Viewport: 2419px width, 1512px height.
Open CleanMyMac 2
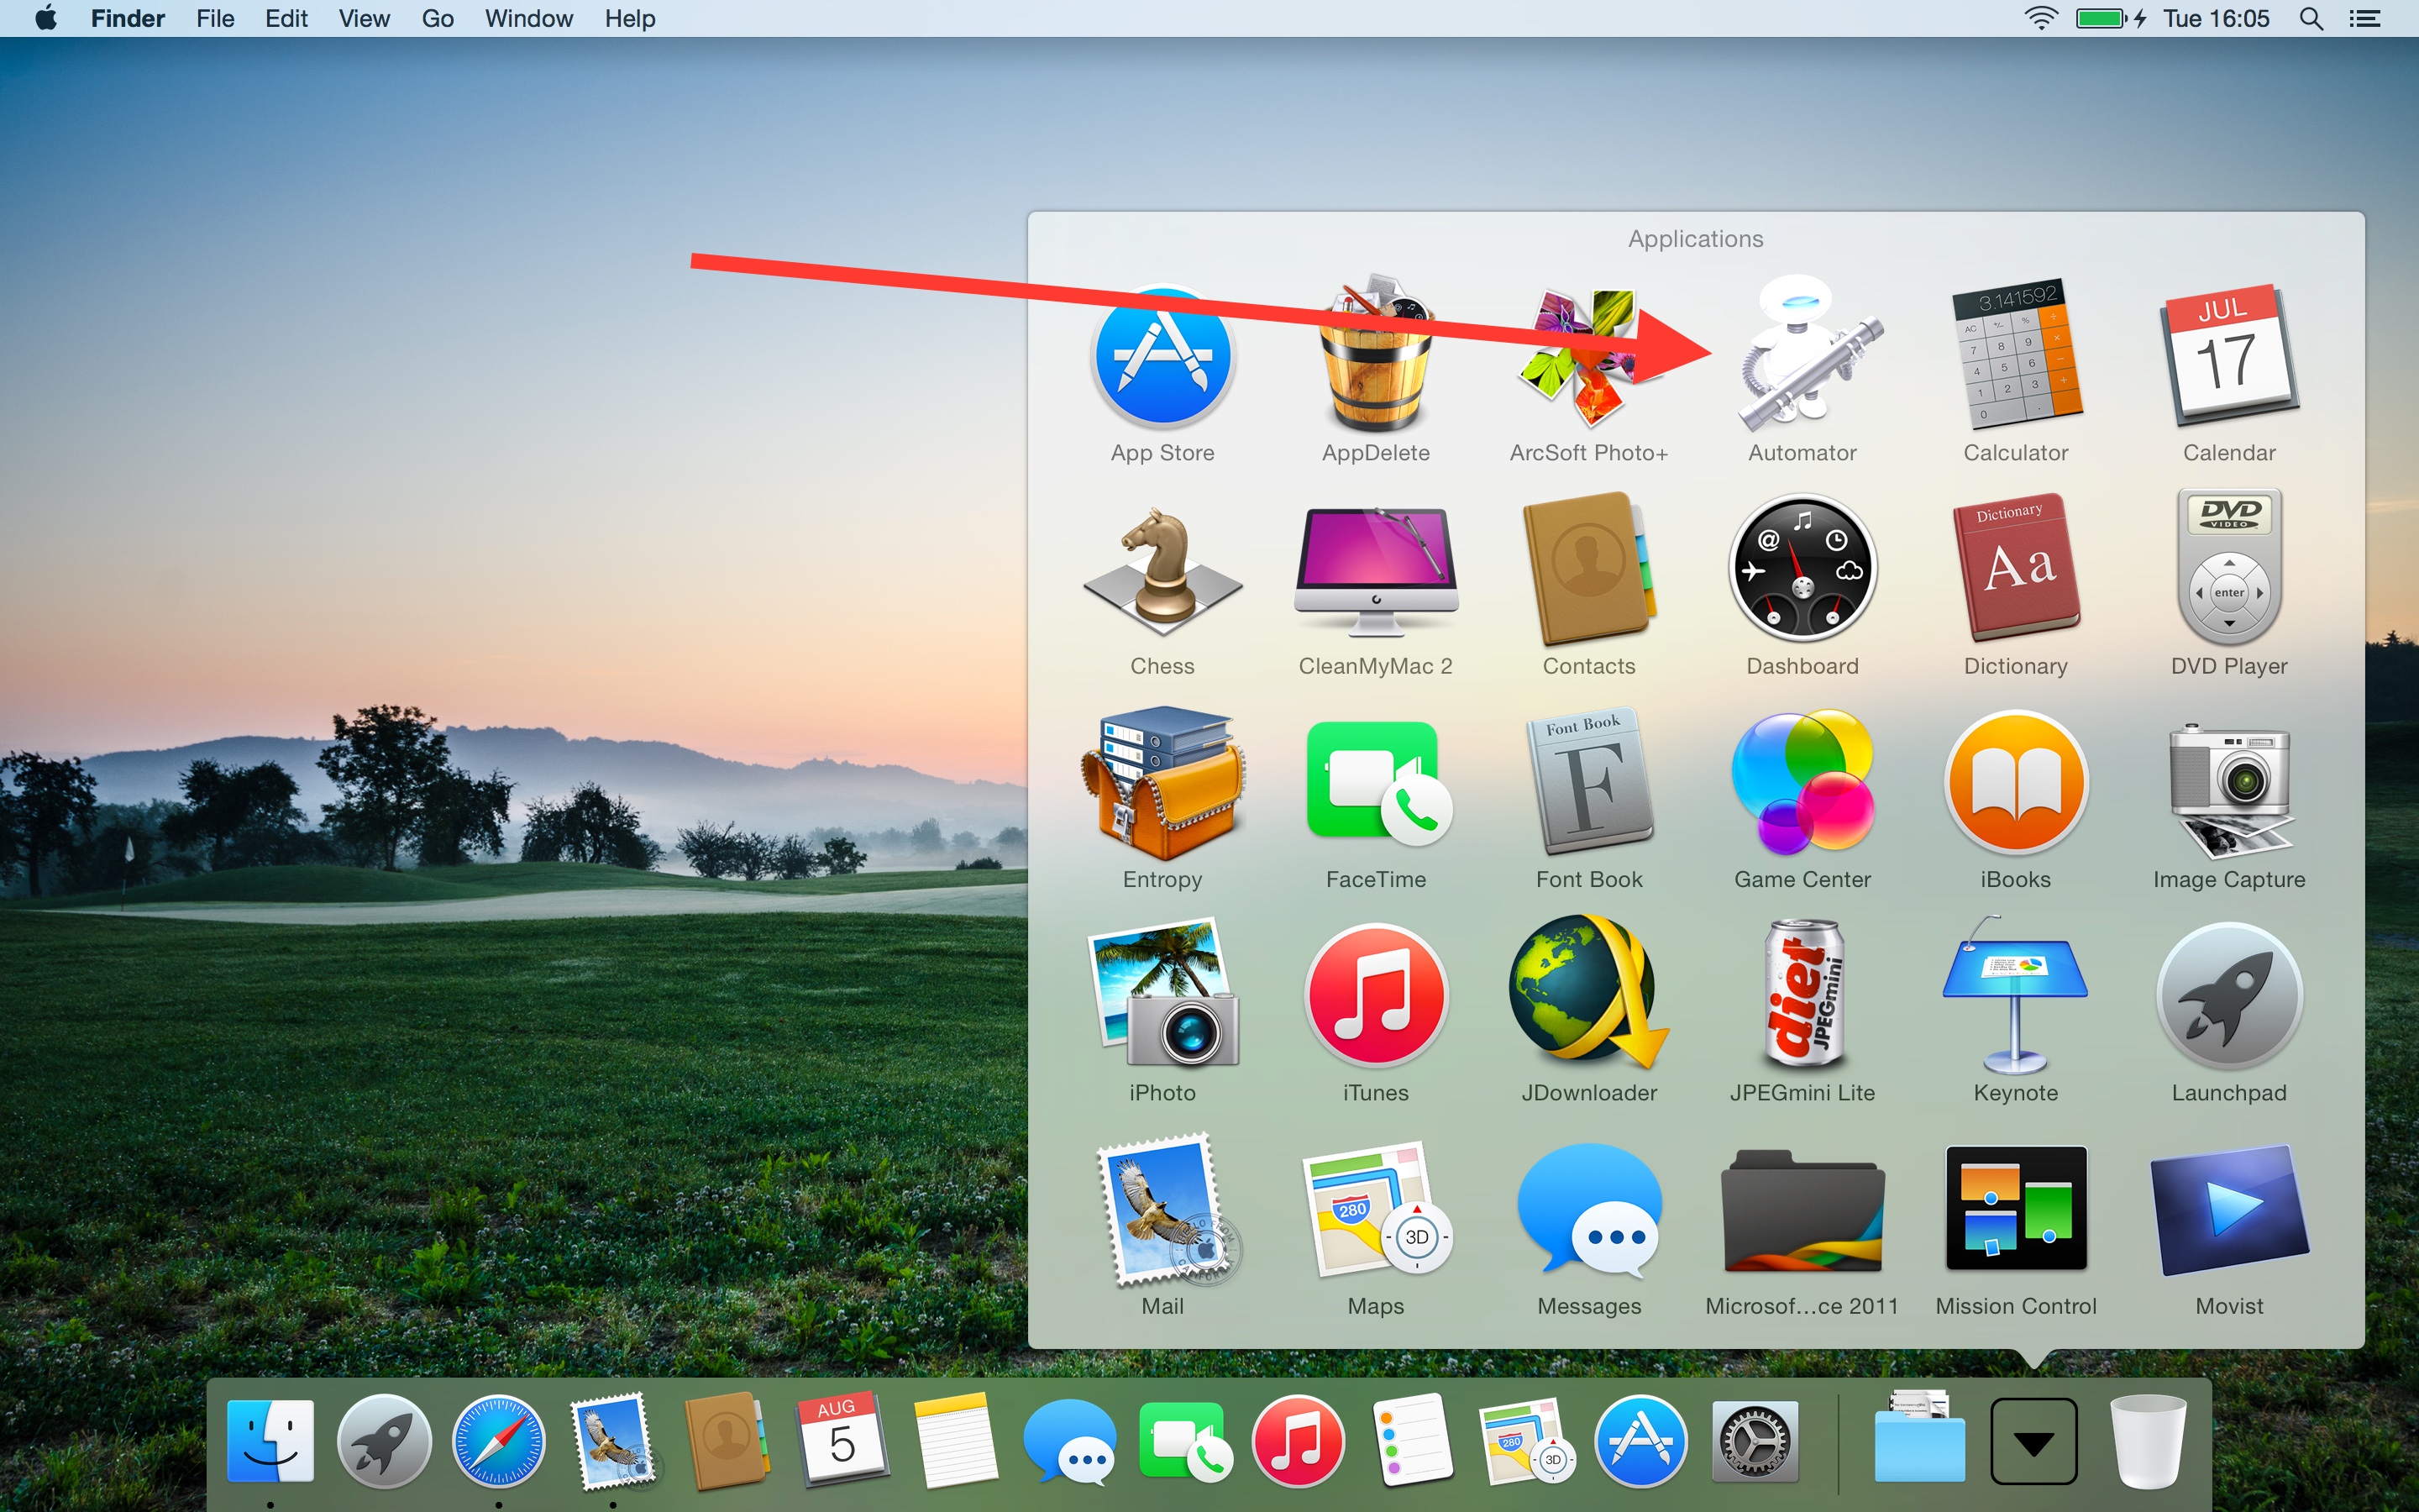click(x=1376, y=571)
